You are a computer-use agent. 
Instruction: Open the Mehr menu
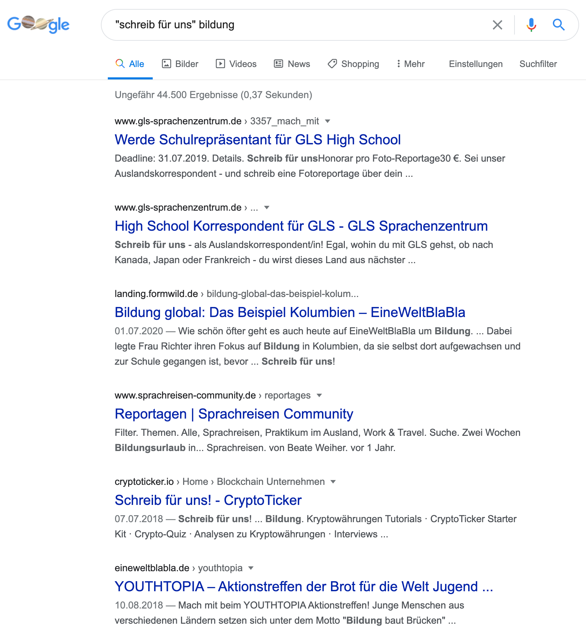click(x=410, y=64)
